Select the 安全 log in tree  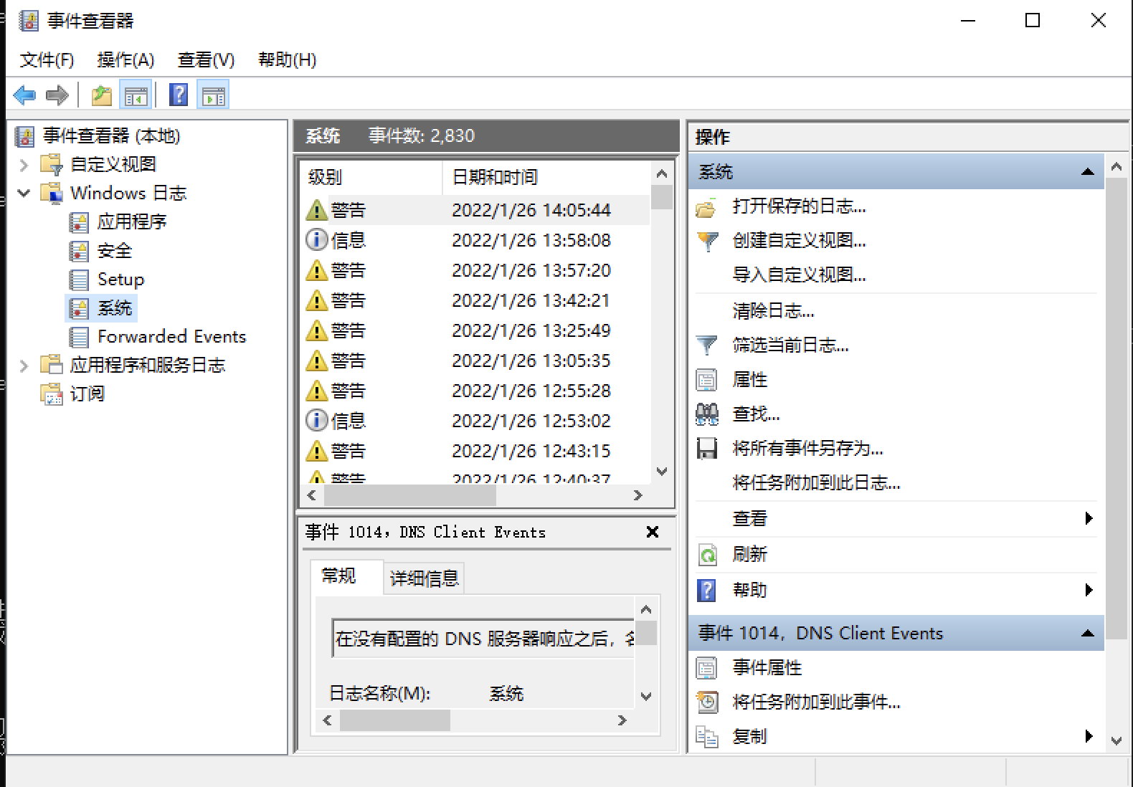115,251
